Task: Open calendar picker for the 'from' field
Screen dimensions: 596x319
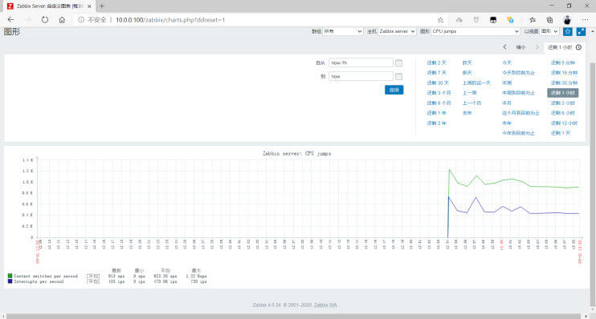Action: pyautogui.click(x=398, y=63)
